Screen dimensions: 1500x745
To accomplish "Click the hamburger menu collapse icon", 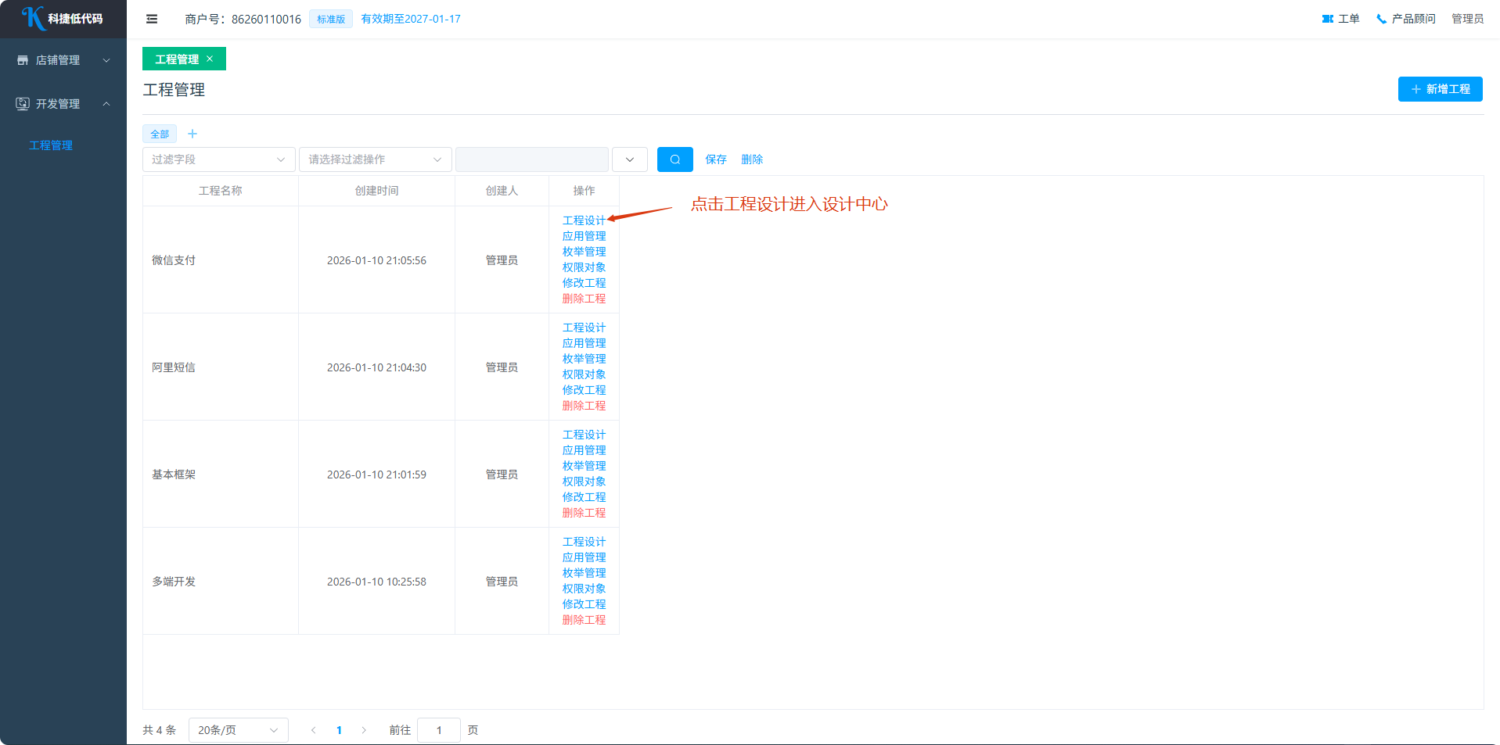I will coord(152,19).
